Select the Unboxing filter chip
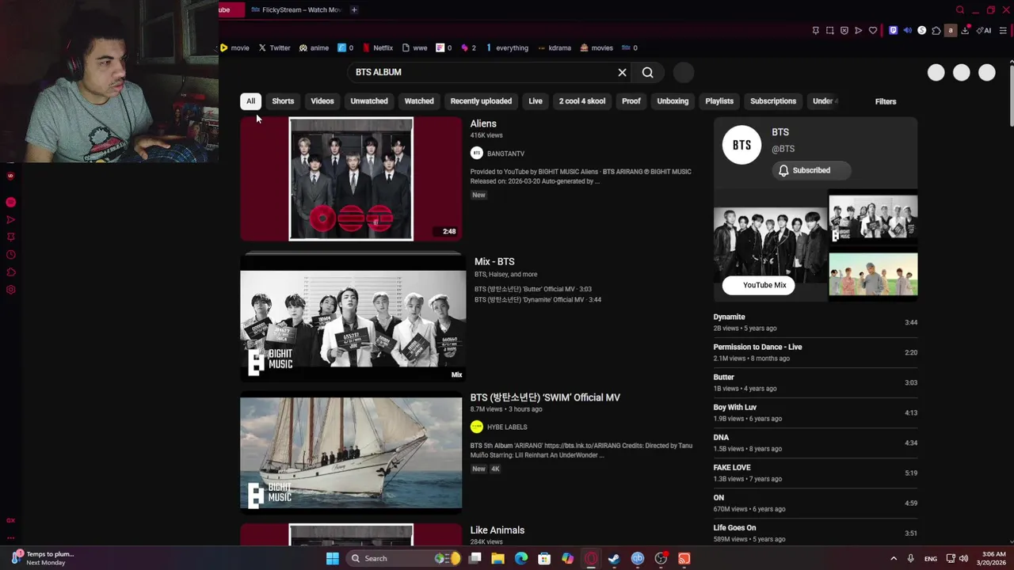1014x570 pixels. click(673, 101)
